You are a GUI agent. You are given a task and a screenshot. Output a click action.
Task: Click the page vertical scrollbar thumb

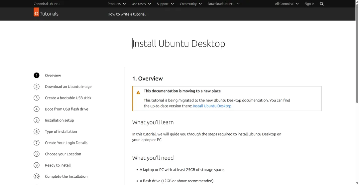coord(357,53)
